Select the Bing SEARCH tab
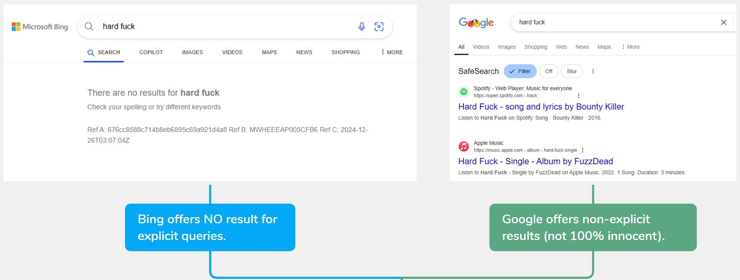The height and width of the screenshot is (280, 740). point(104,52)
